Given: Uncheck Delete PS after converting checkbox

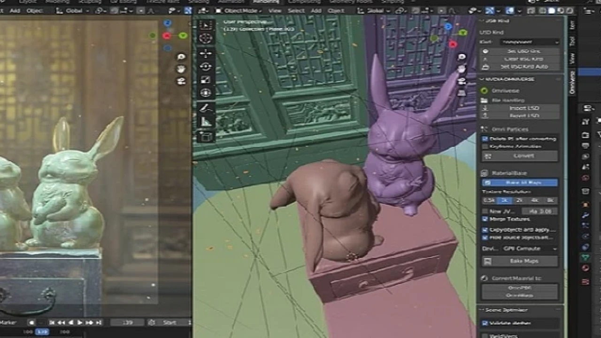Looking at the screenshot, I should (485, 139).
